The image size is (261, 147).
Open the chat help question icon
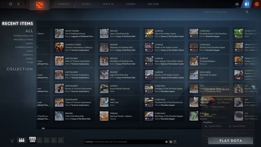pyautogui.click(x=175, y=142)
